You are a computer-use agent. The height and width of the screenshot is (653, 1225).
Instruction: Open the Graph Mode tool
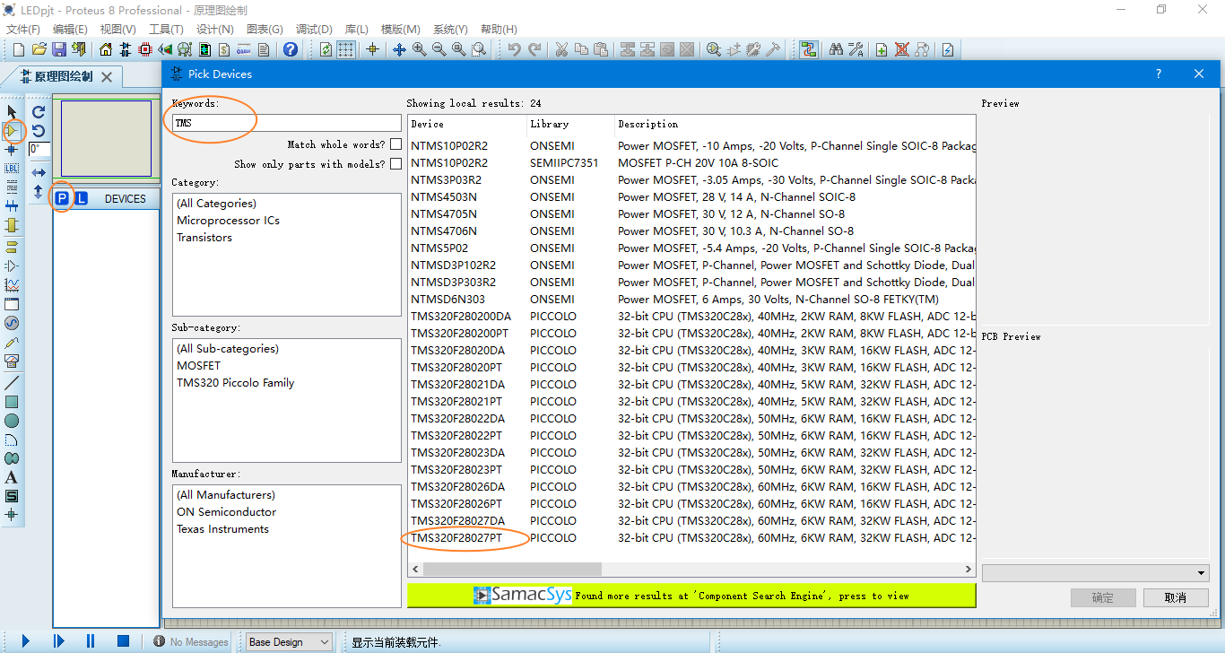point(13,285)
